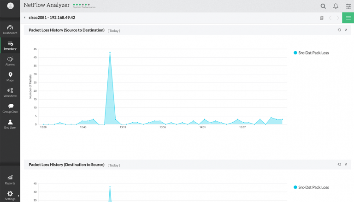Click the 13:19 time label on x-axis
The width and height of the screenshot is (354, 202).
coord(123,127)
